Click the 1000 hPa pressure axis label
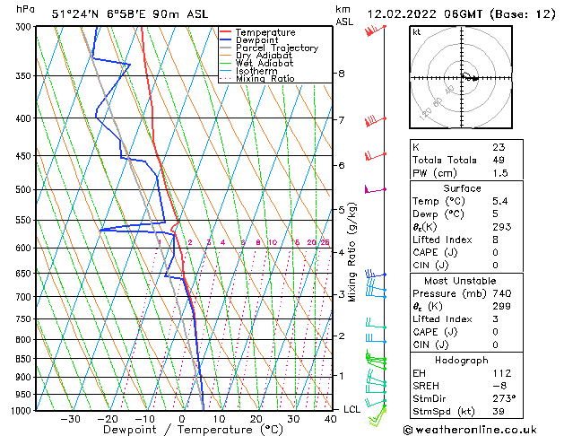 22,411
